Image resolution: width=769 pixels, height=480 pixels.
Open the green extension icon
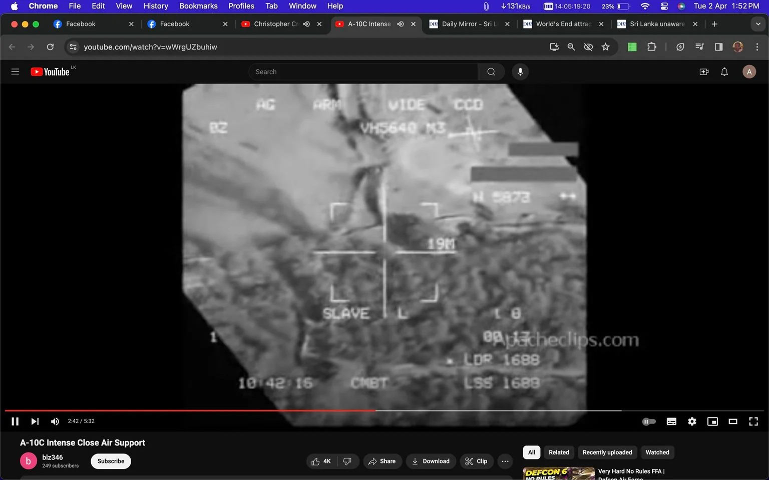pyautogui.click(x=632, y=47)
